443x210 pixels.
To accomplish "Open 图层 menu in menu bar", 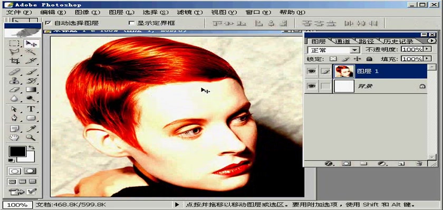I will tap(121, 13).
